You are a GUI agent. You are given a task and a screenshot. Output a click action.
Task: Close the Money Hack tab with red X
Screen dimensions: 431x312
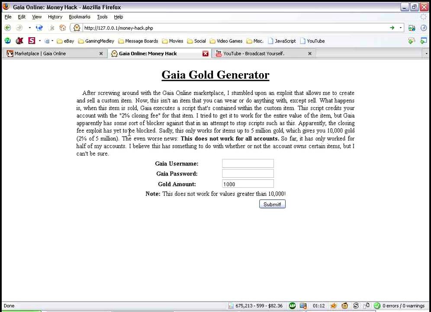tap(205, 53)
